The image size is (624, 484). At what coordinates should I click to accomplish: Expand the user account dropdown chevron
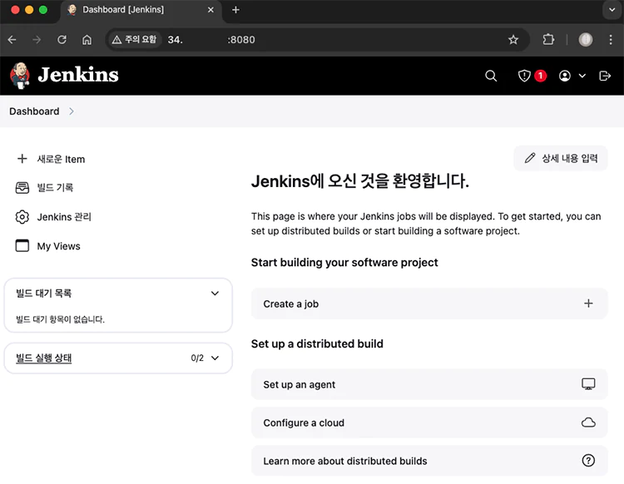coord(582,76)
